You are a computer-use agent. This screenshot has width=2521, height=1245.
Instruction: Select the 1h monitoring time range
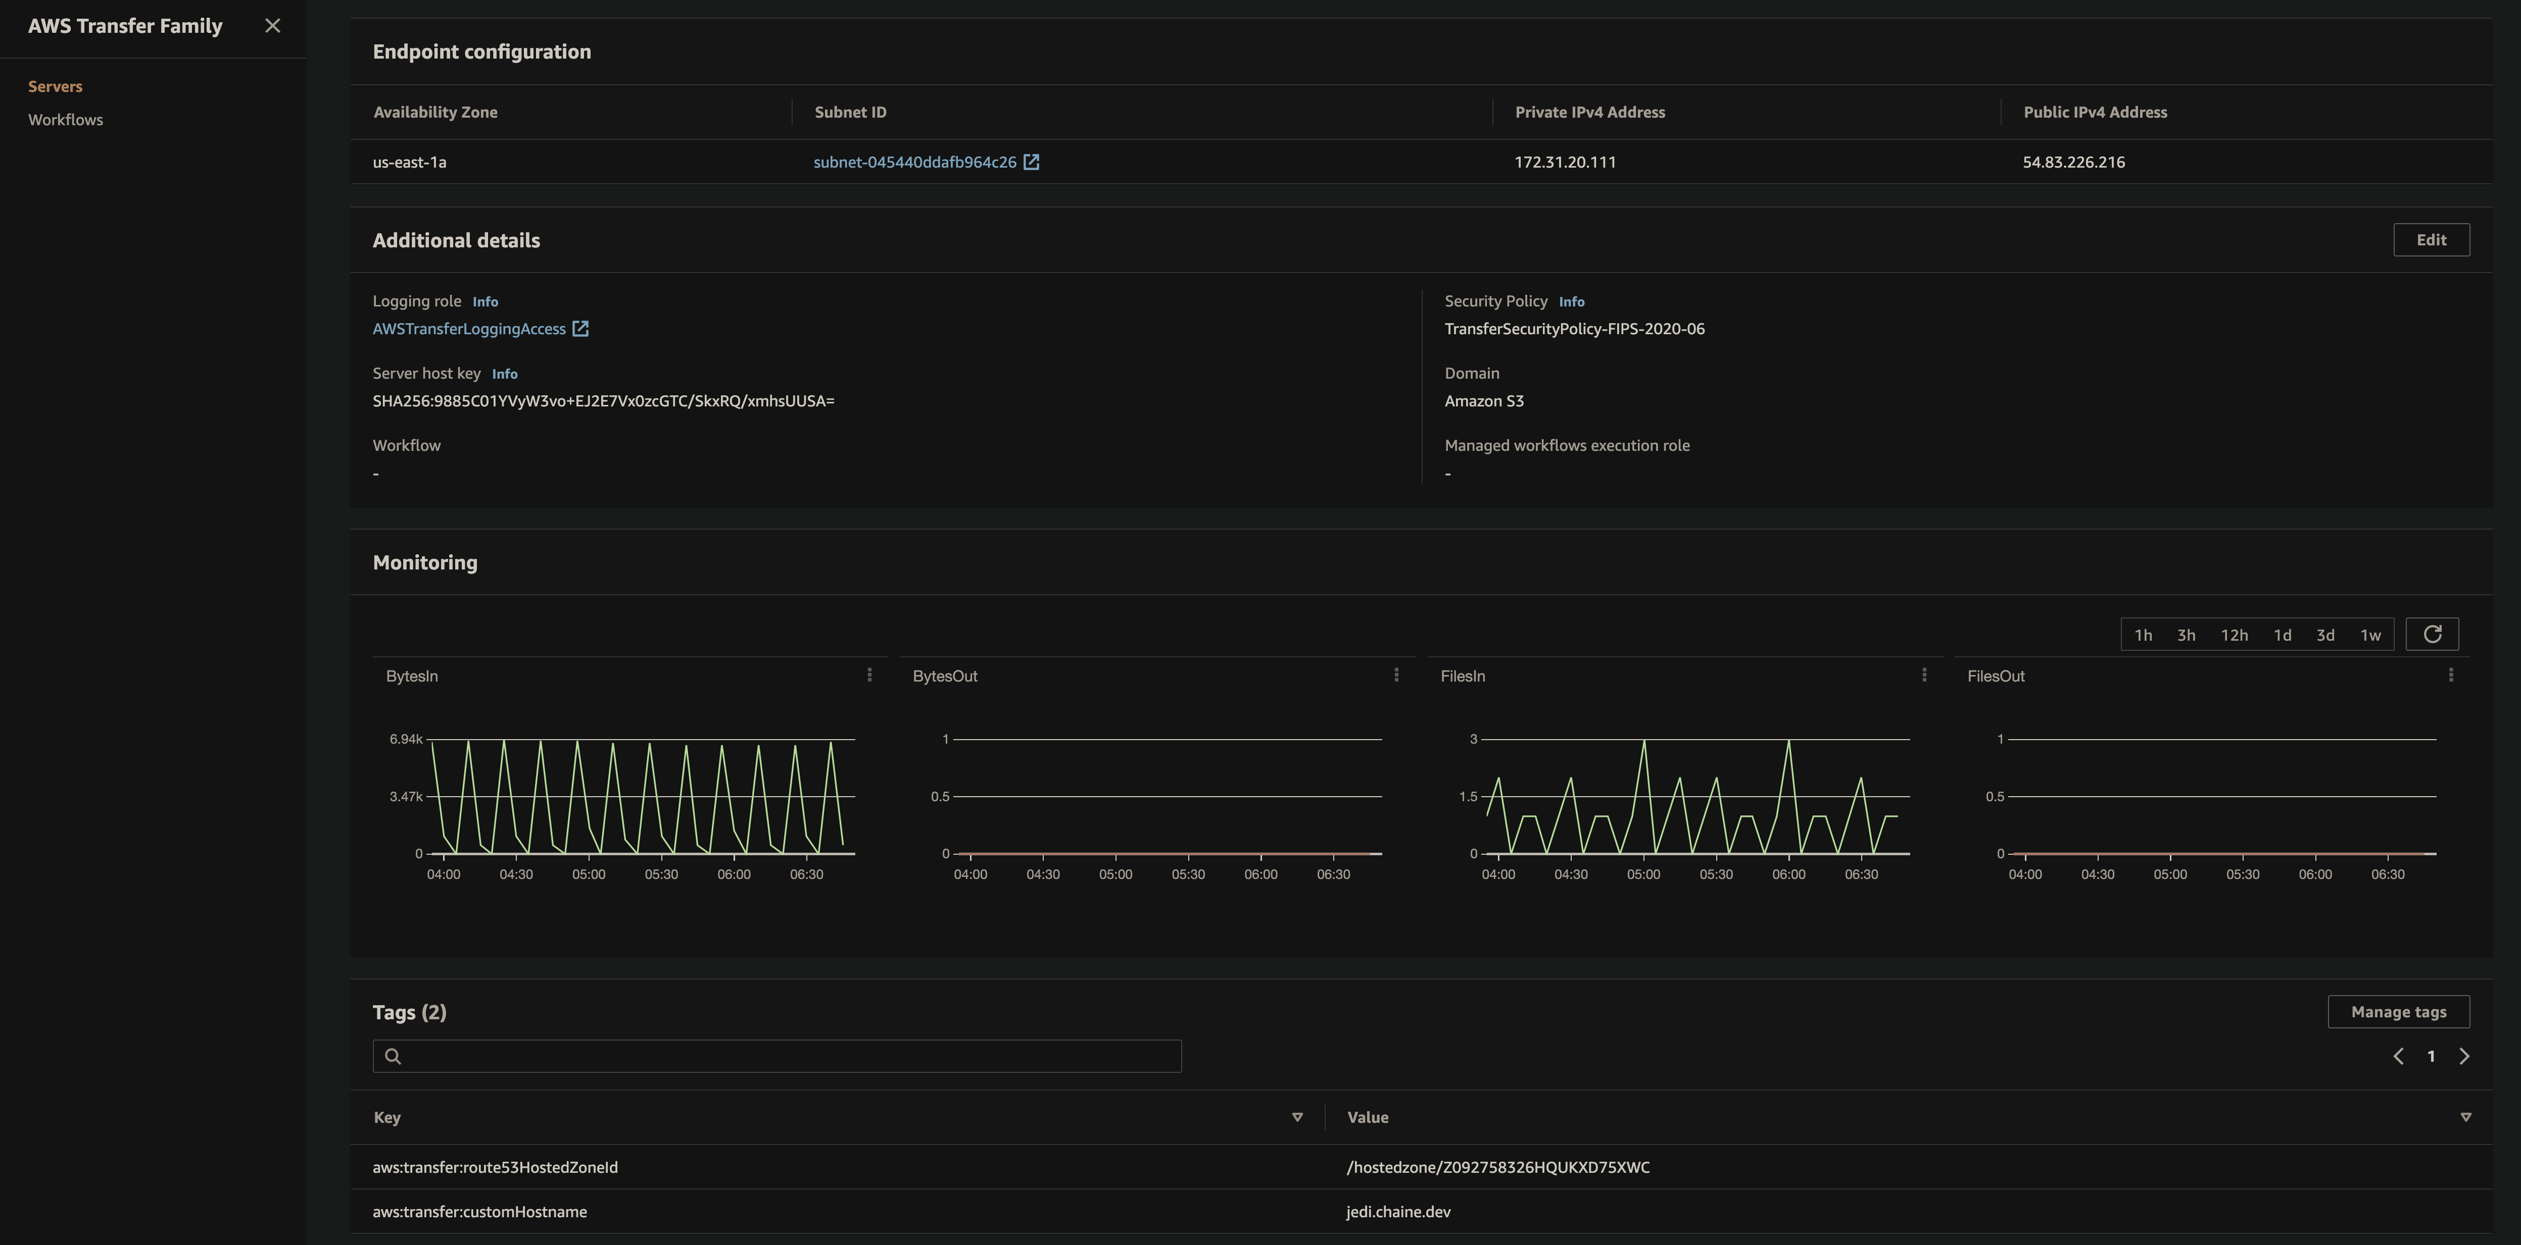pyautogui.click(x=2143, y=635)
